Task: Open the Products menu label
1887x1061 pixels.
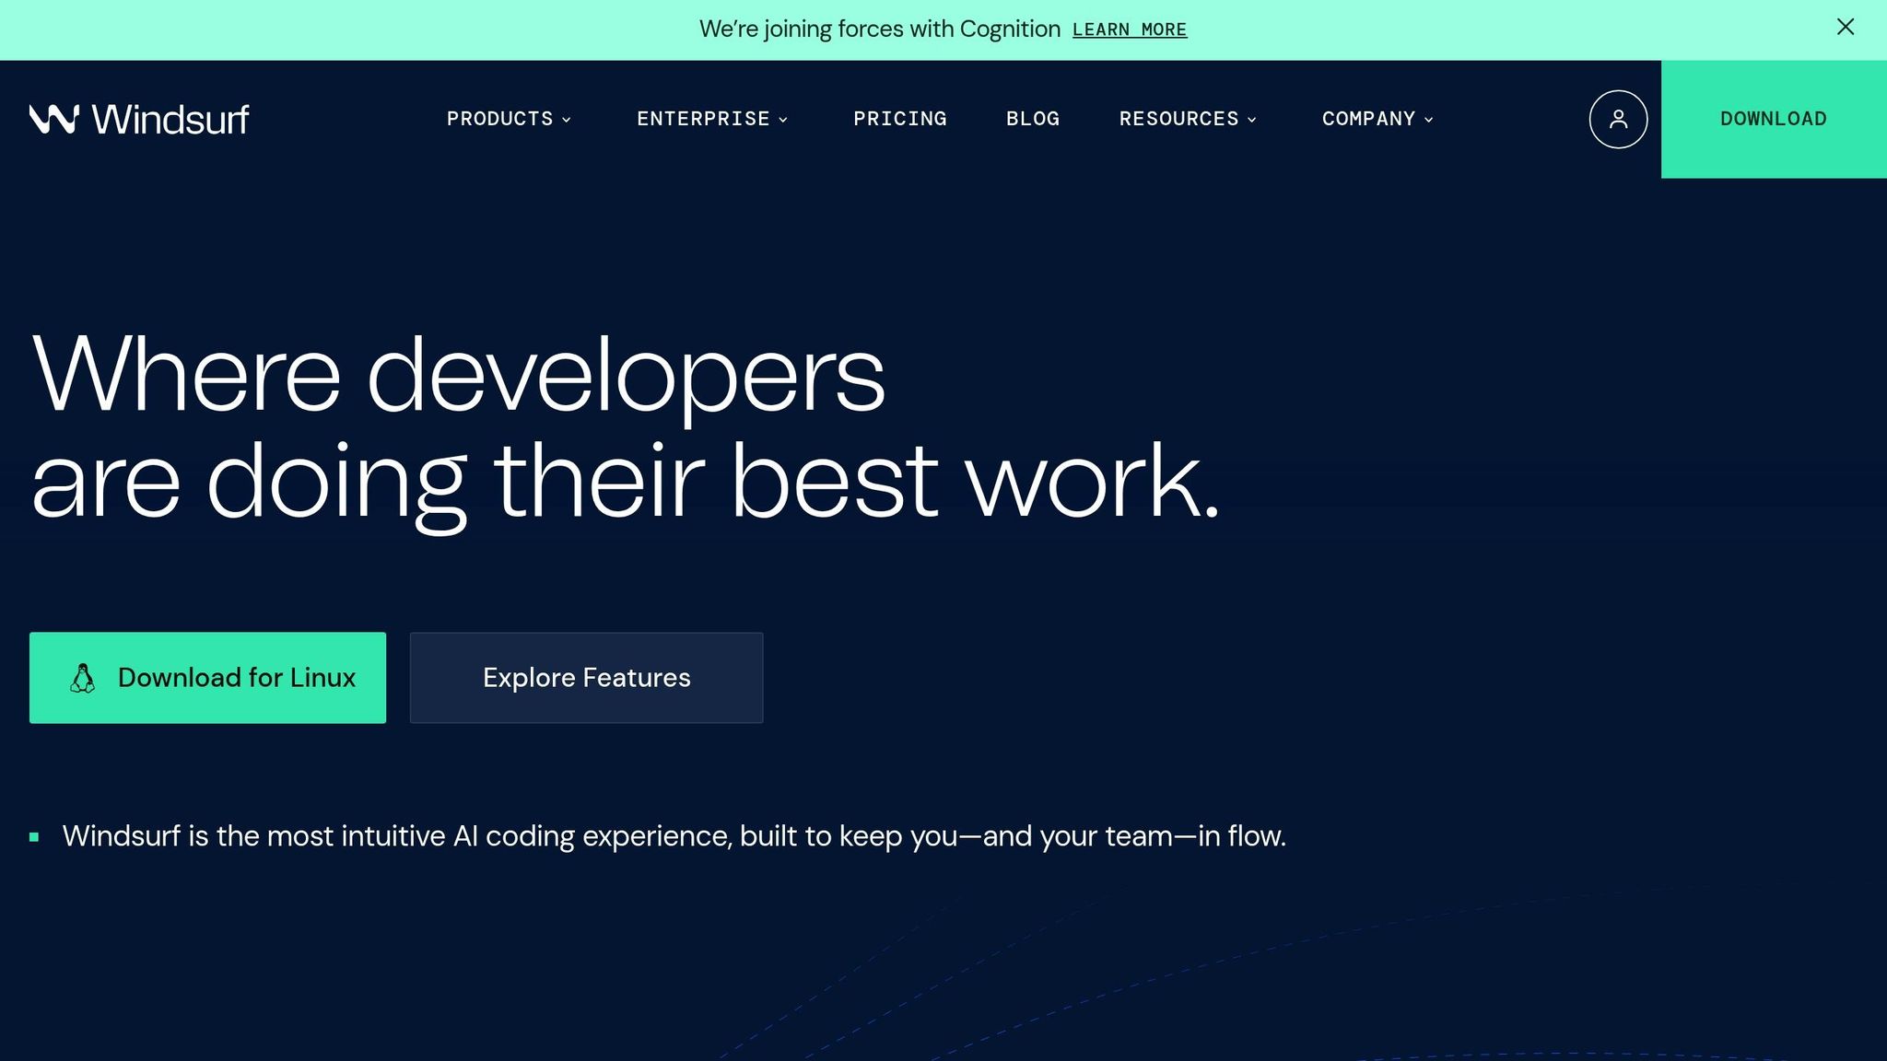Action: click(499, 119)
